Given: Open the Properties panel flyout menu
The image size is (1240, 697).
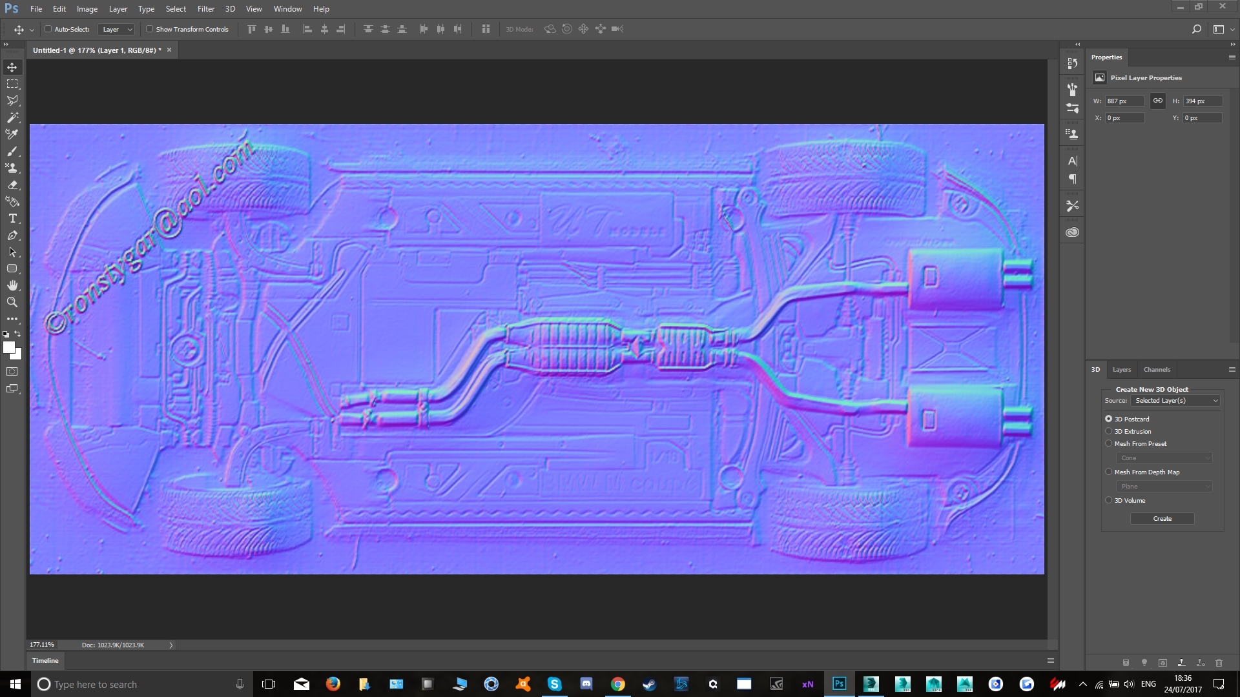Looking at the screenshot, I should point(1232,57).
